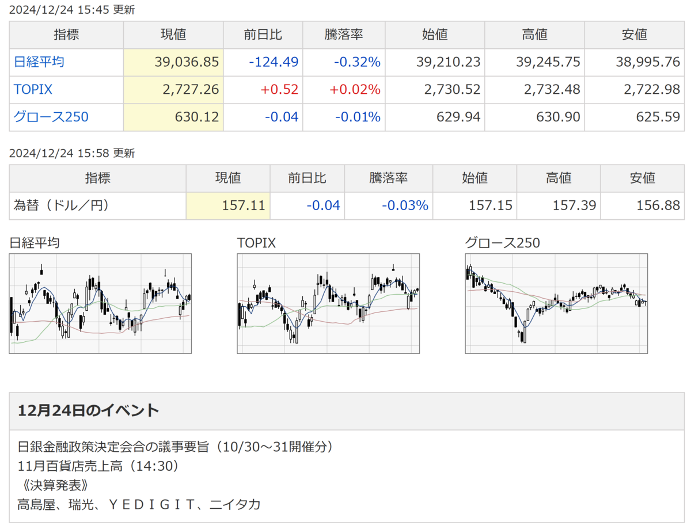The height and width of the screenshot is (526, 691).
Task: Open the グロース250 index link
Action: click(x=51, y=117)
